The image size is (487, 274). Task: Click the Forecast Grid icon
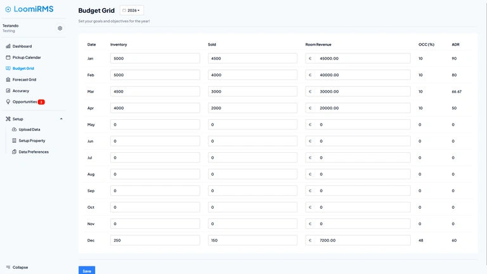click(x=8, y=79)
